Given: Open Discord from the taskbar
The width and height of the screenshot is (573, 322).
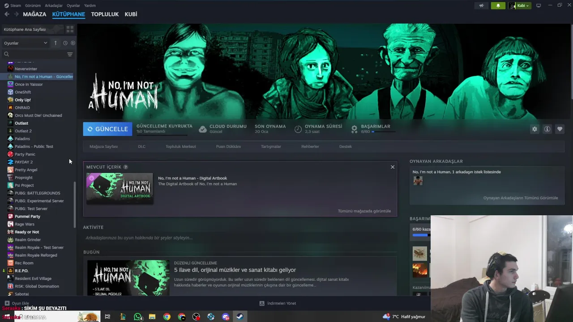Looking at the screenshot, I should [x=226, y=317].
